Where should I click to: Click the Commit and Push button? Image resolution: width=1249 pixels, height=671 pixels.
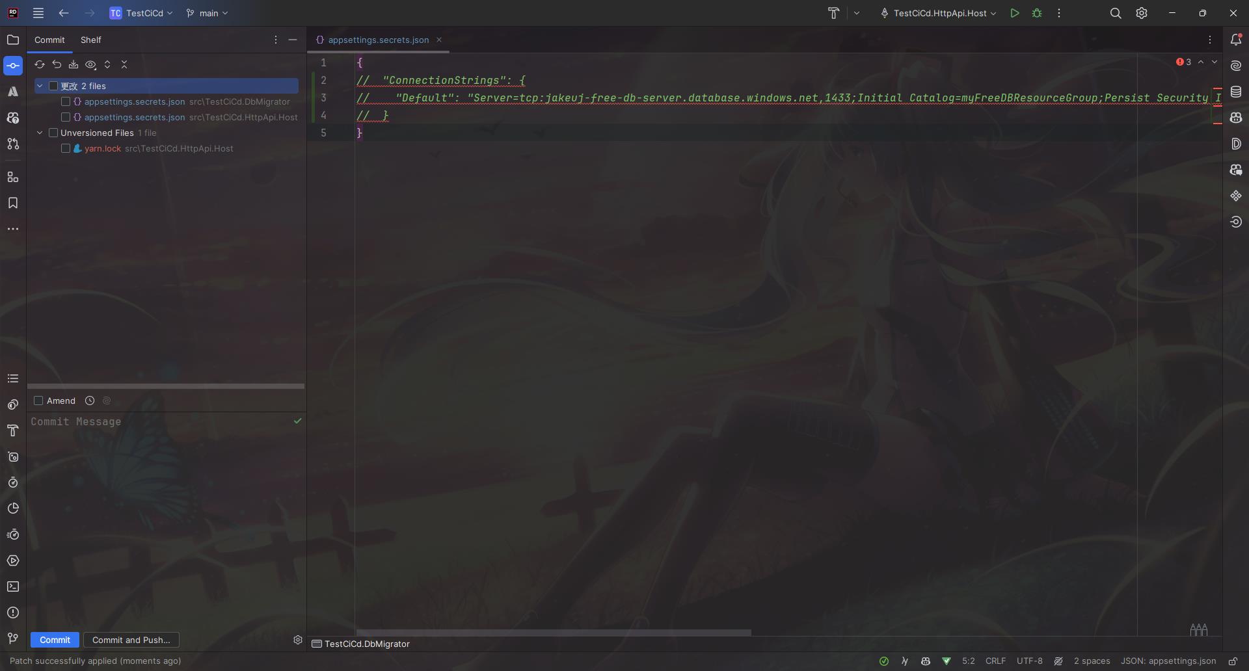click(x=131, y=640)
